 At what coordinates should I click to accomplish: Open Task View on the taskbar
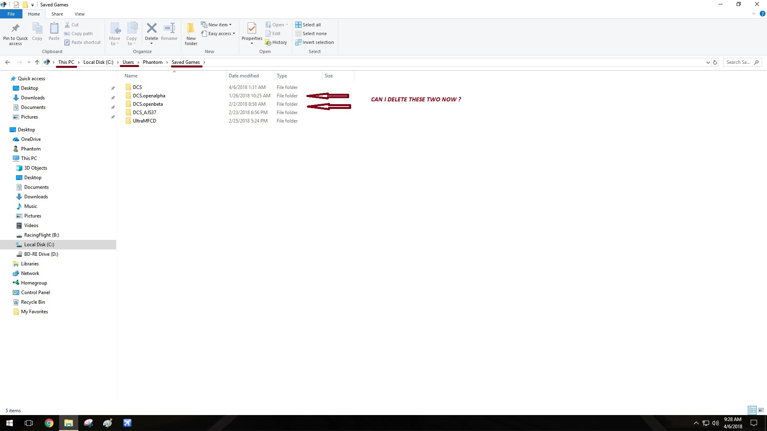click(x=29, y=423)
